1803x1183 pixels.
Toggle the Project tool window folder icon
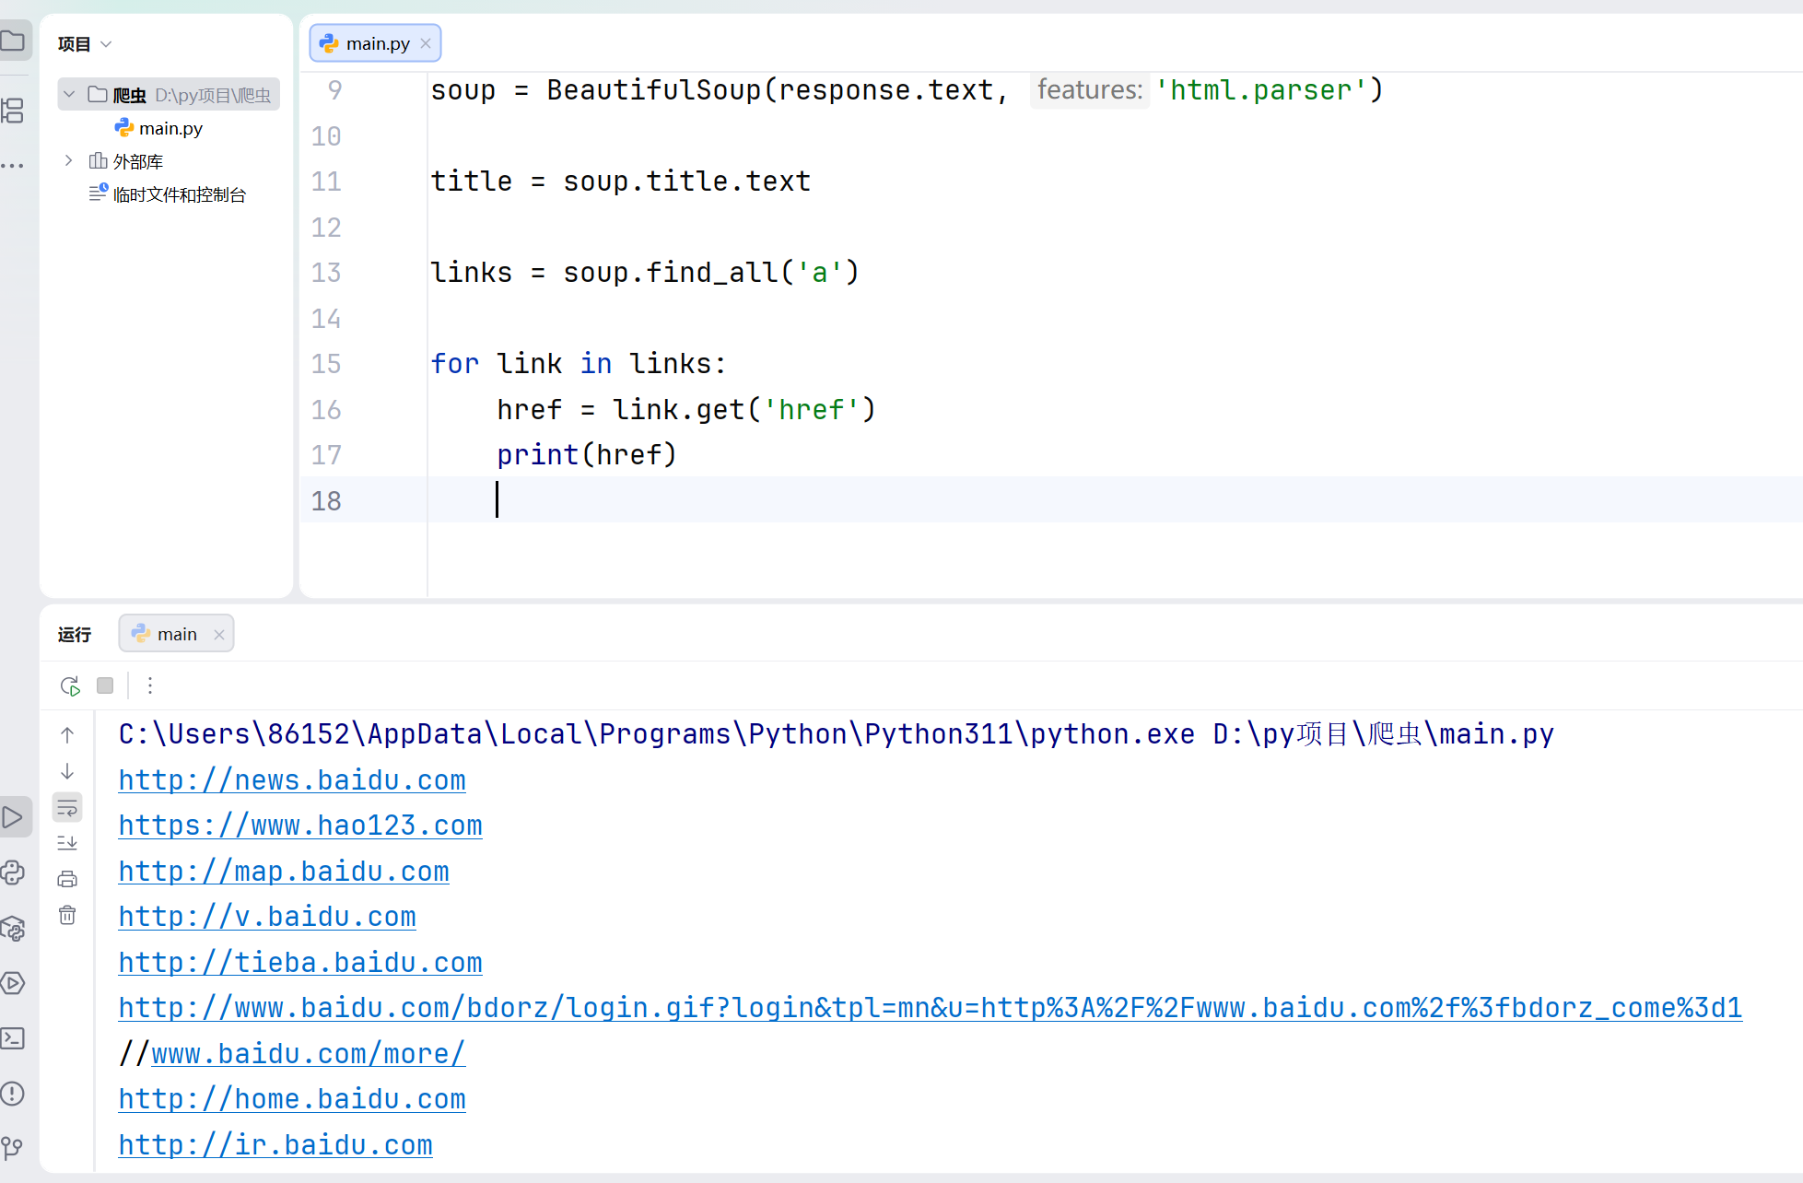13,41
